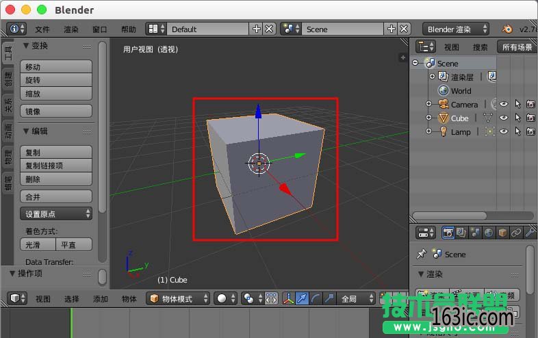Open the 帮助 menu

129,29
